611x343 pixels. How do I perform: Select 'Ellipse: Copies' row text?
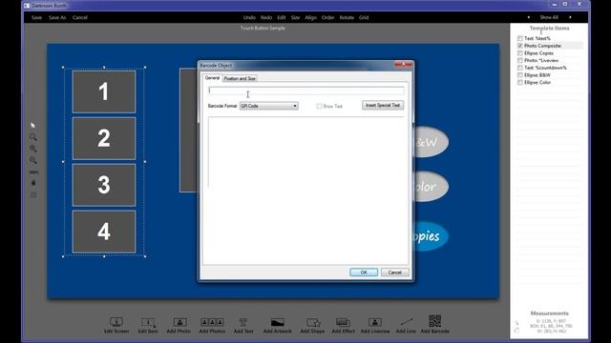point(538,53)
